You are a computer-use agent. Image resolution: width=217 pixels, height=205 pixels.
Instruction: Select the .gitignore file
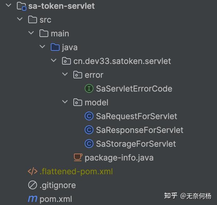click(58, 185)
